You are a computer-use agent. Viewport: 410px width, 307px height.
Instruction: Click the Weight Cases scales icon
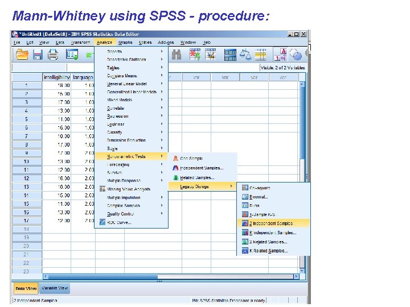click(x=245, y=55)
